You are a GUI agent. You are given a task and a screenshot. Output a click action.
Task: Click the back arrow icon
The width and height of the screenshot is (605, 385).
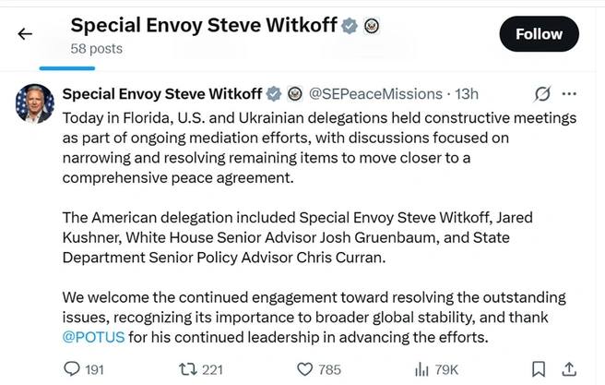[25, 34]
